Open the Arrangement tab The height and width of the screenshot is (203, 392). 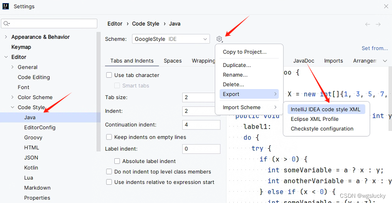pyautogui.click(x=365, y=61)
